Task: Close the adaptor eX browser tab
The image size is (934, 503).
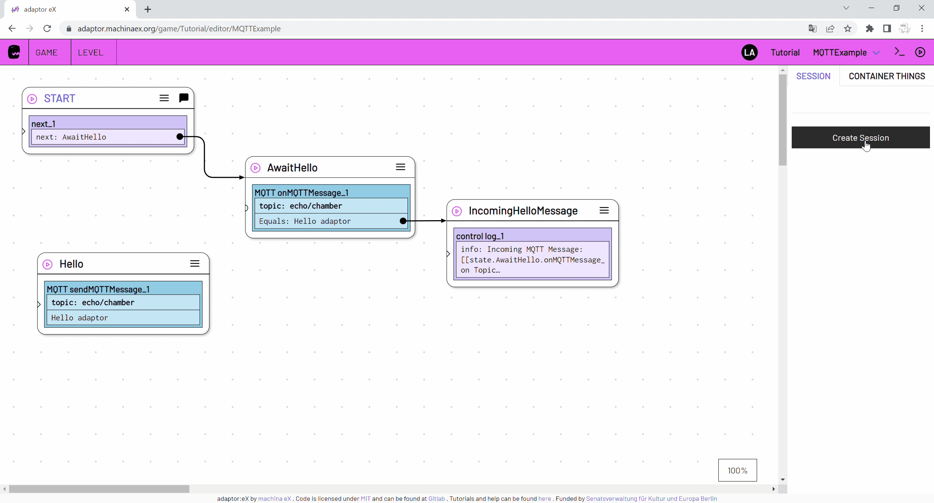Action: (127, 9)
